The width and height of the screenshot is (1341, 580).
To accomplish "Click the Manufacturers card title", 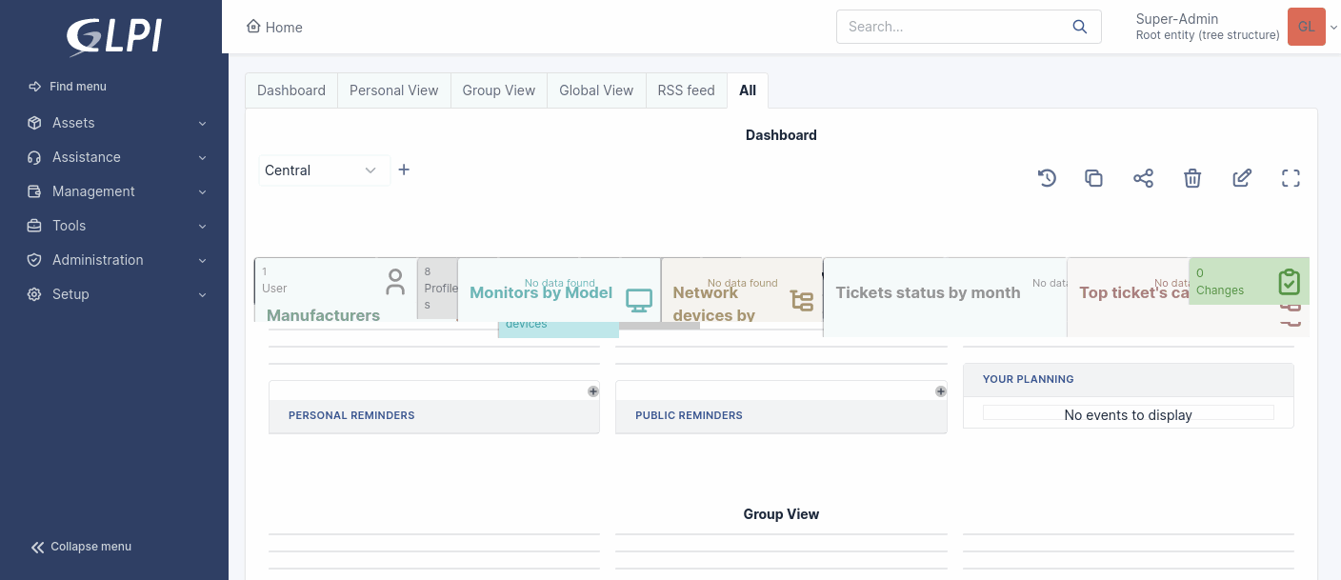I will 323,314.
